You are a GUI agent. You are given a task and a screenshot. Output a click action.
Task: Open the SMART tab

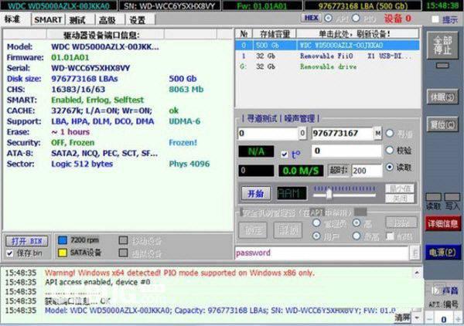[x=48, y=20]
